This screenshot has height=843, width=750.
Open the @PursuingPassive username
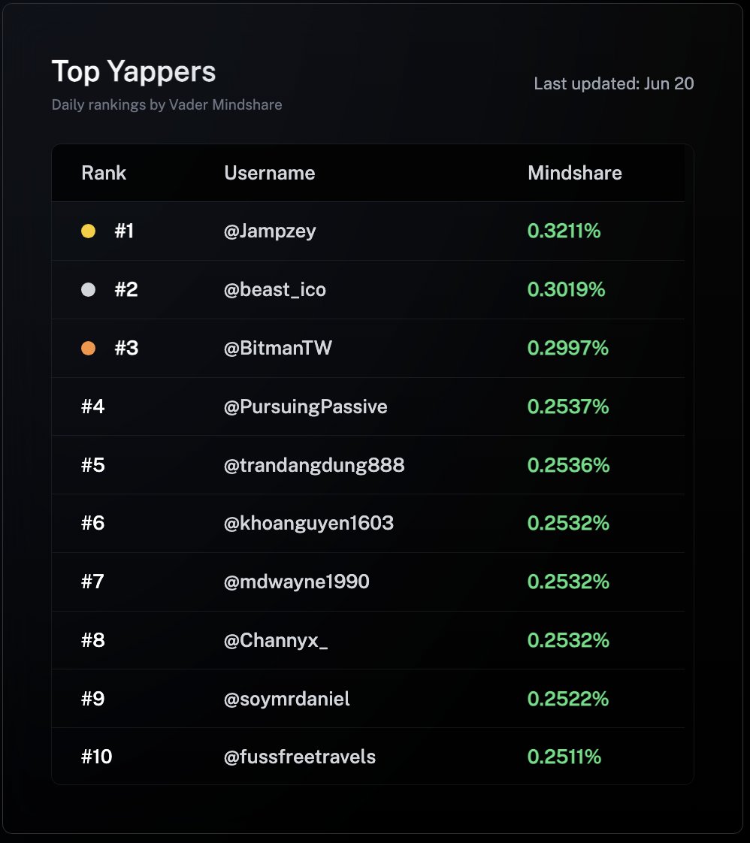click(x=305, y=407)
